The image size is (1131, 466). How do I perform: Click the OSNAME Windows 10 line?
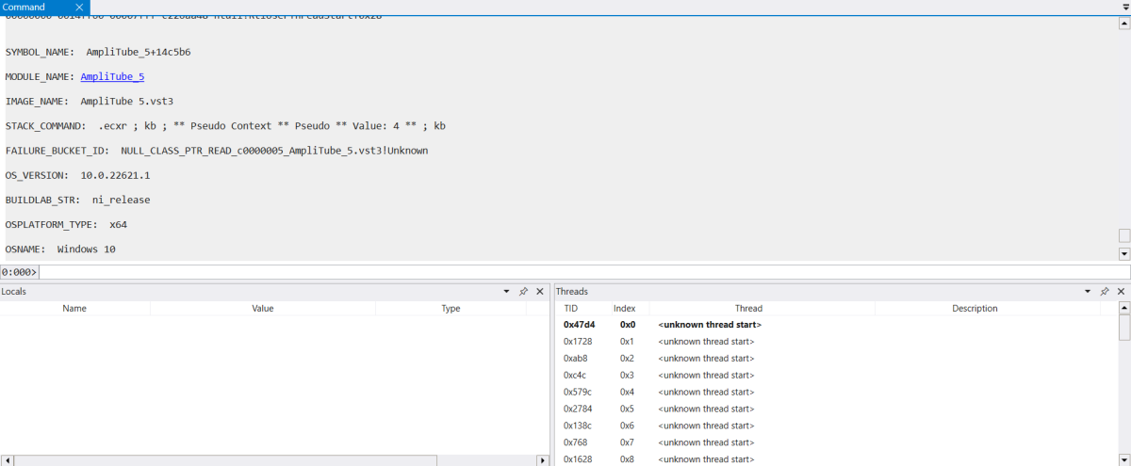[x=60, y=249]
